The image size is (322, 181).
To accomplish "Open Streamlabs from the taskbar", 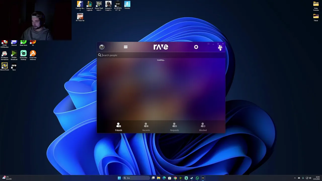I will 186,178.
